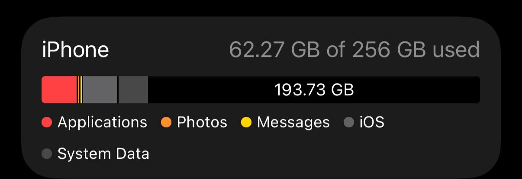
Task: Click the yellow Messages legend dot
Action: [246, 123]
